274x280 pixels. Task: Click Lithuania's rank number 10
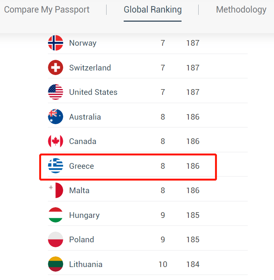point(163,264)
